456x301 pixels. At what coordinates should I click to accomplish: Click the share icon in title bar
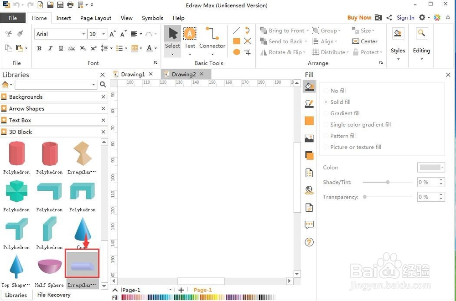point(389,18)
